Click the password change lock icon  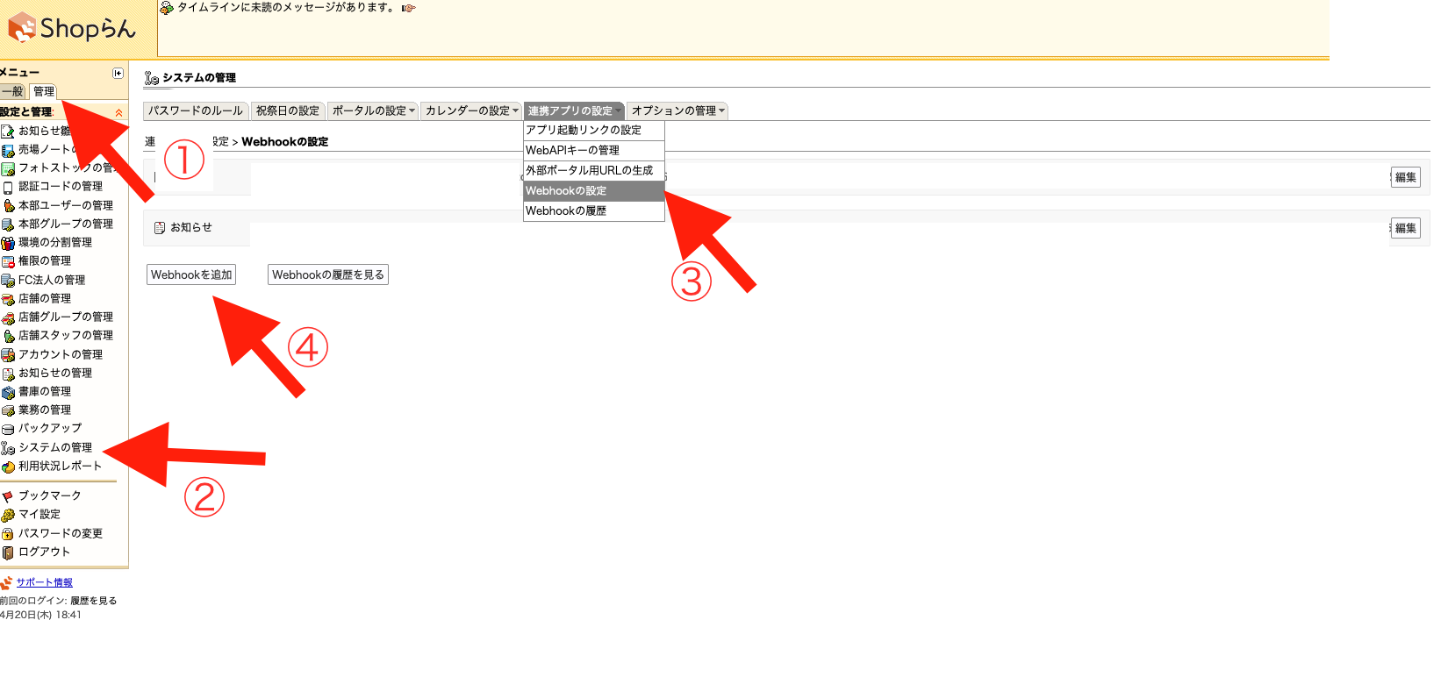8,534
